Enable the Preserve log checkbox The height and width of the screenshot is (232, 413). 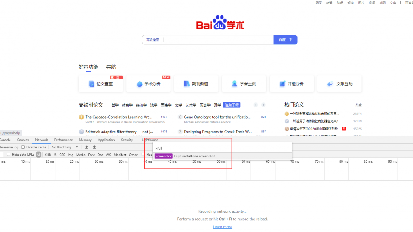point(0,147)
